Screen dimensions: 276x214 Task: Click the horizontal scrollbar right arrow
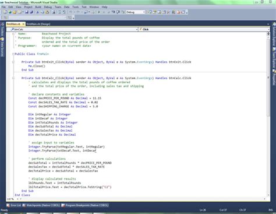264,199
